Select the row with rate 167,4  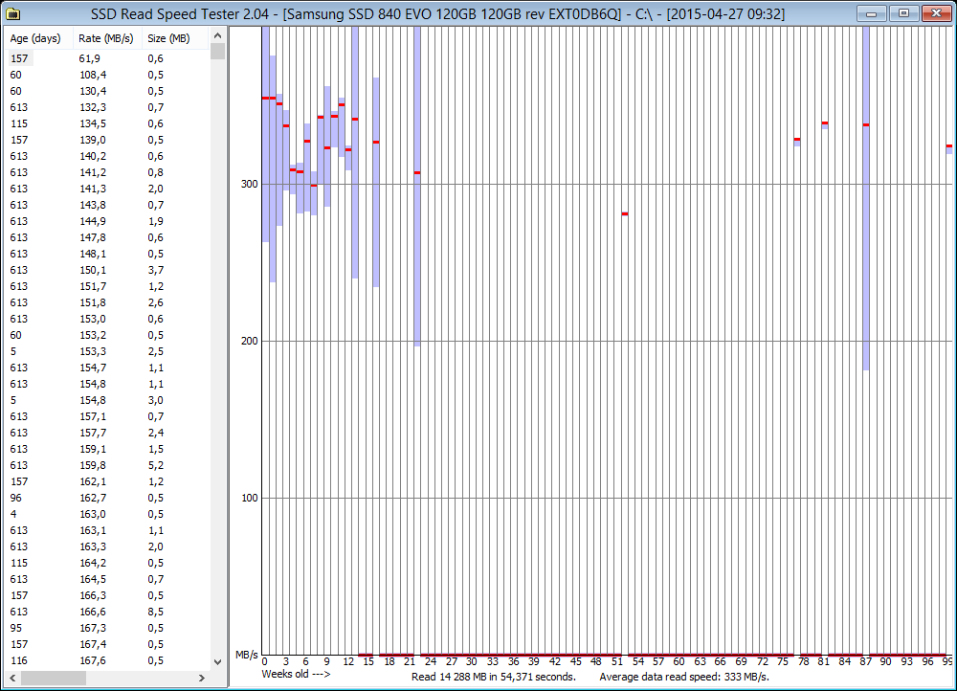click(x=107, y=645)
